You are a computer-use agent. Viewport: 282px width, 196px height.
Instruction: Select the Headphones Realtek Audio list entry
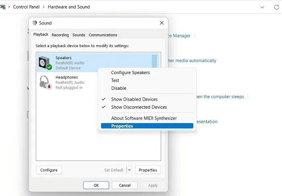point(68,82)
